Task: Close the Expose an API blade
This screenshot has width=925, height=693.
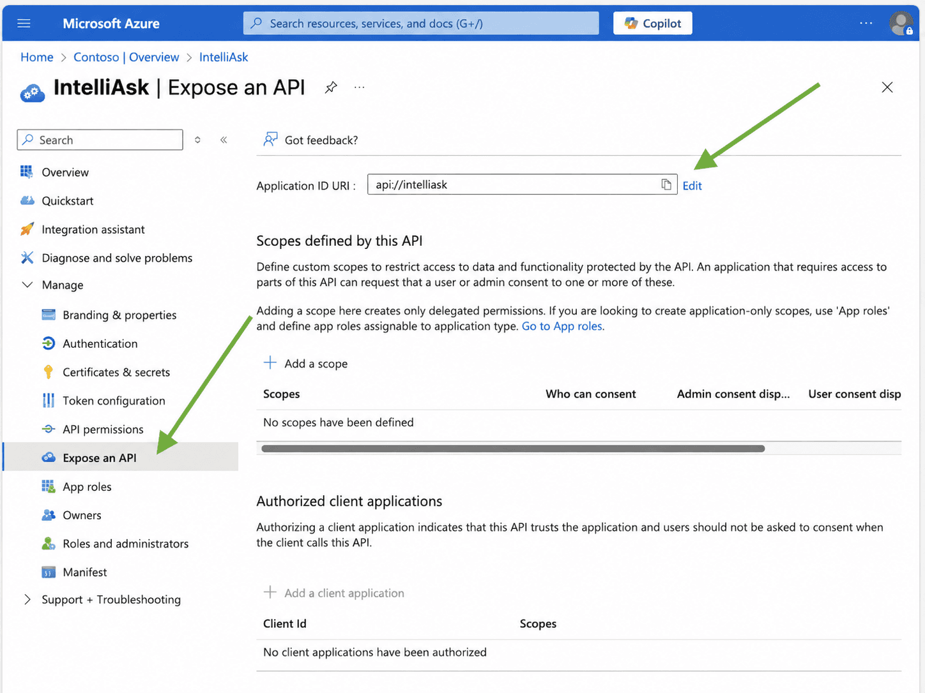Action: 887,87
